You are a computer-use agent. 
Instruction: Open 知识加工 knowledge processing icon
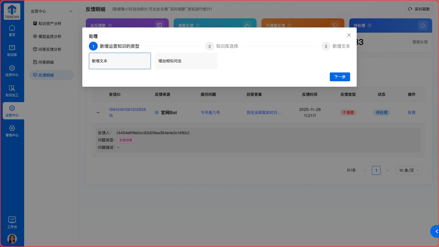12,91
